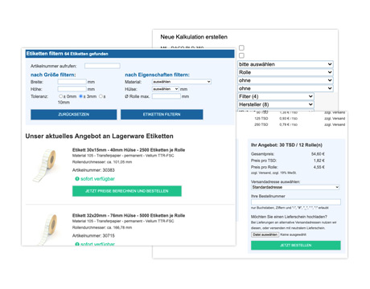The height and width of the screenshot is (289, 370).
Task: Tick the second checkbox in Neue Kalkulation
Action: point(241,55)
